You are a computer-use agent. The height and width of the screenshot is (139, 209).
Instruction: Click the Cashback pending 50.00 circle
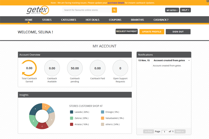pos(75,68)
